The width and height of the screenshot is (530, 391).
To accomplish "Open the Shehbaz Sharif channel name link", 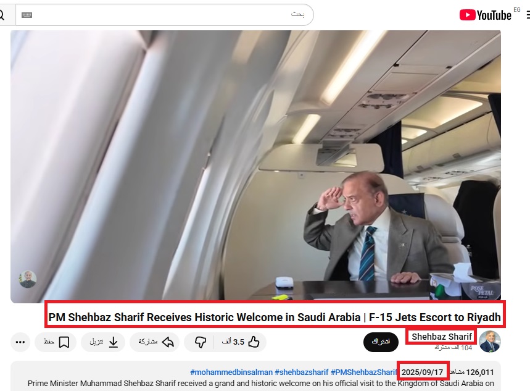I will tap(441, 337).
